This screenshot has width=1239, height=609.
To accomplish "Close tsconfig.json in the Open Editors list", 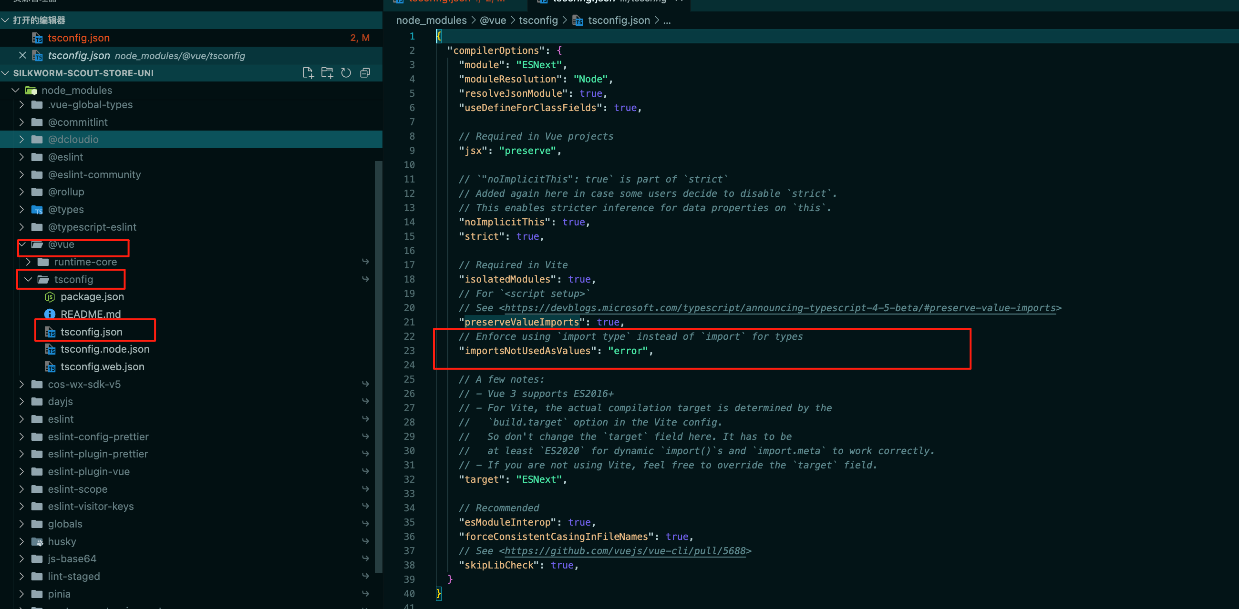I will (22, 55).
